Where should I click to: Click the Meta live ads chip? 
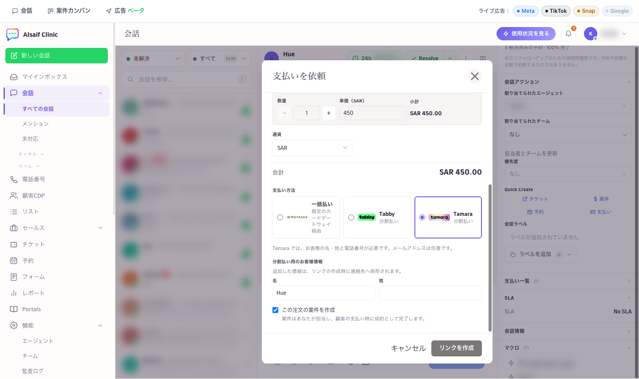526,11
